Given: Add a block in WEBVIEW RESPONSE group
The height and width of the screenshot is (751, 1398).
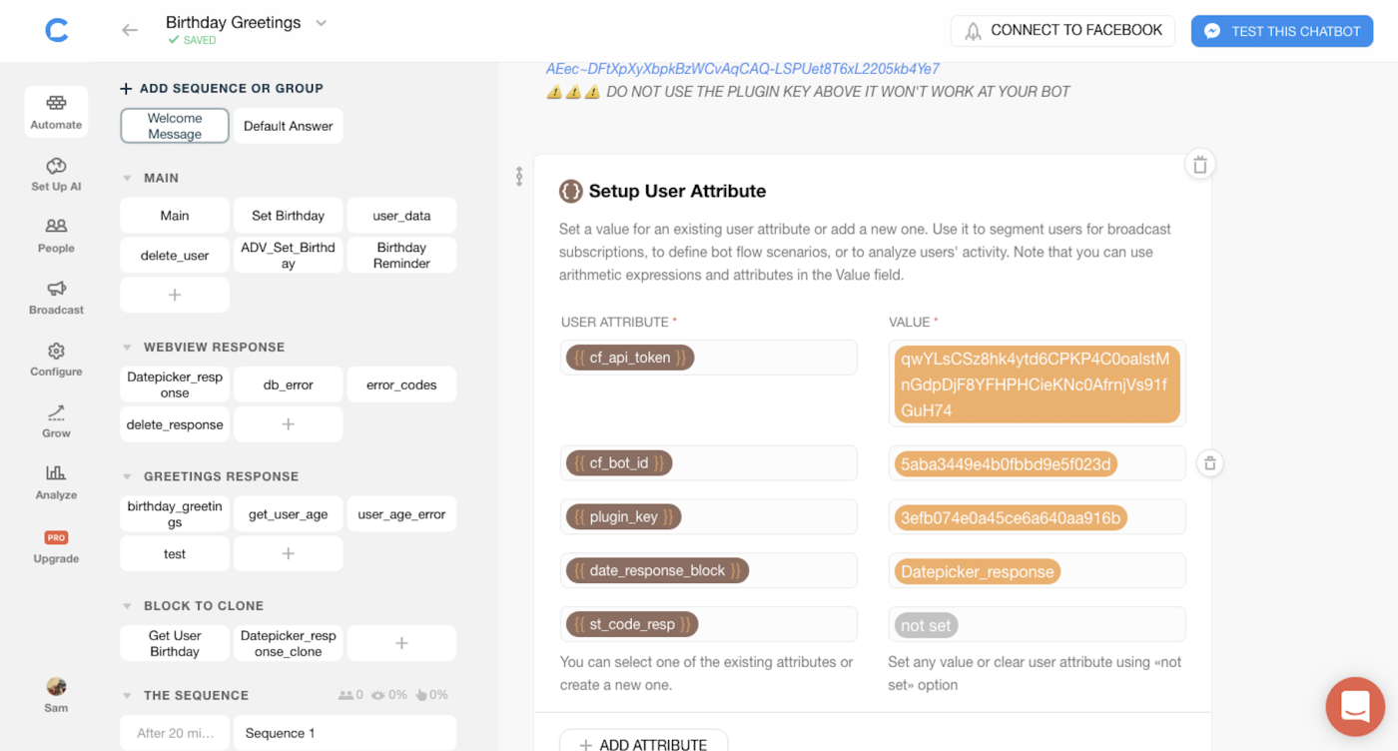Looking at the screenshot, I should (288, 424).
